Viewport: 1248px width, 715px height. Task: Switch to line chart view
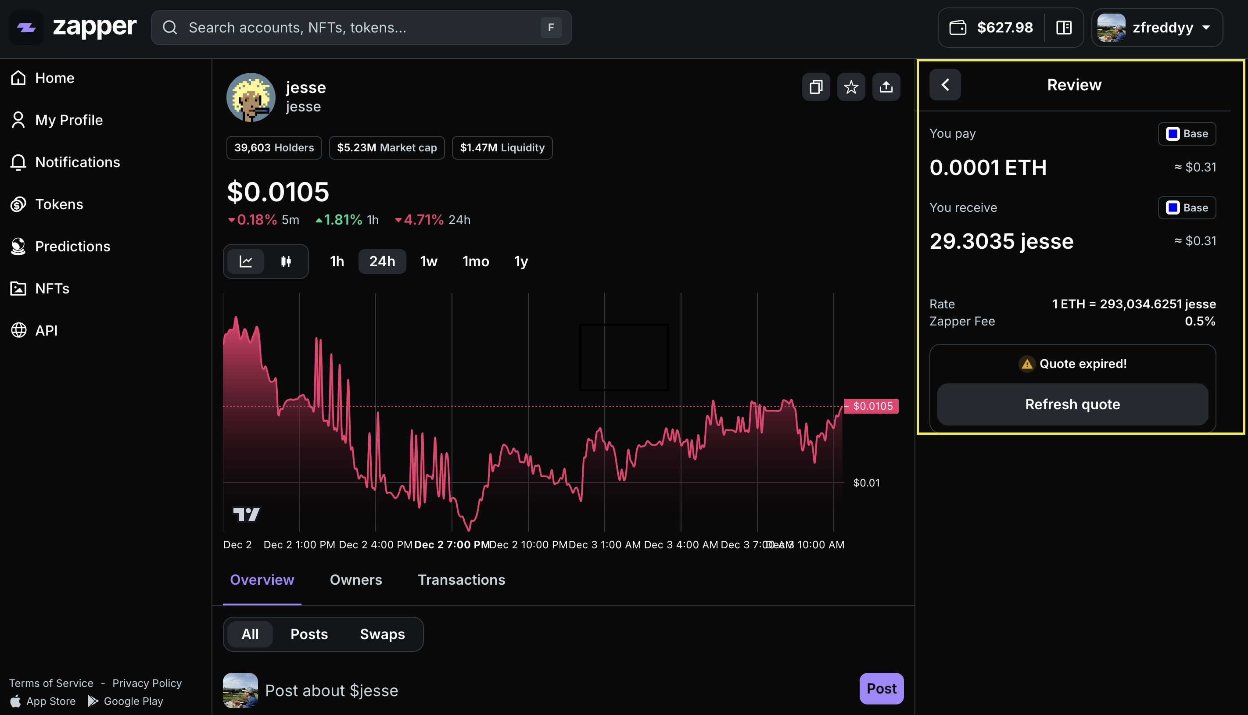click(246, 261)
